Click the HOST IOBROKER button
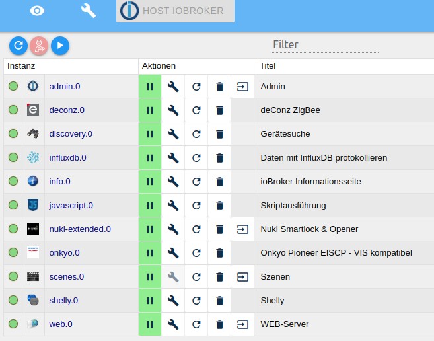Viewport: 434px width, 341px height. tap(175, 11)
